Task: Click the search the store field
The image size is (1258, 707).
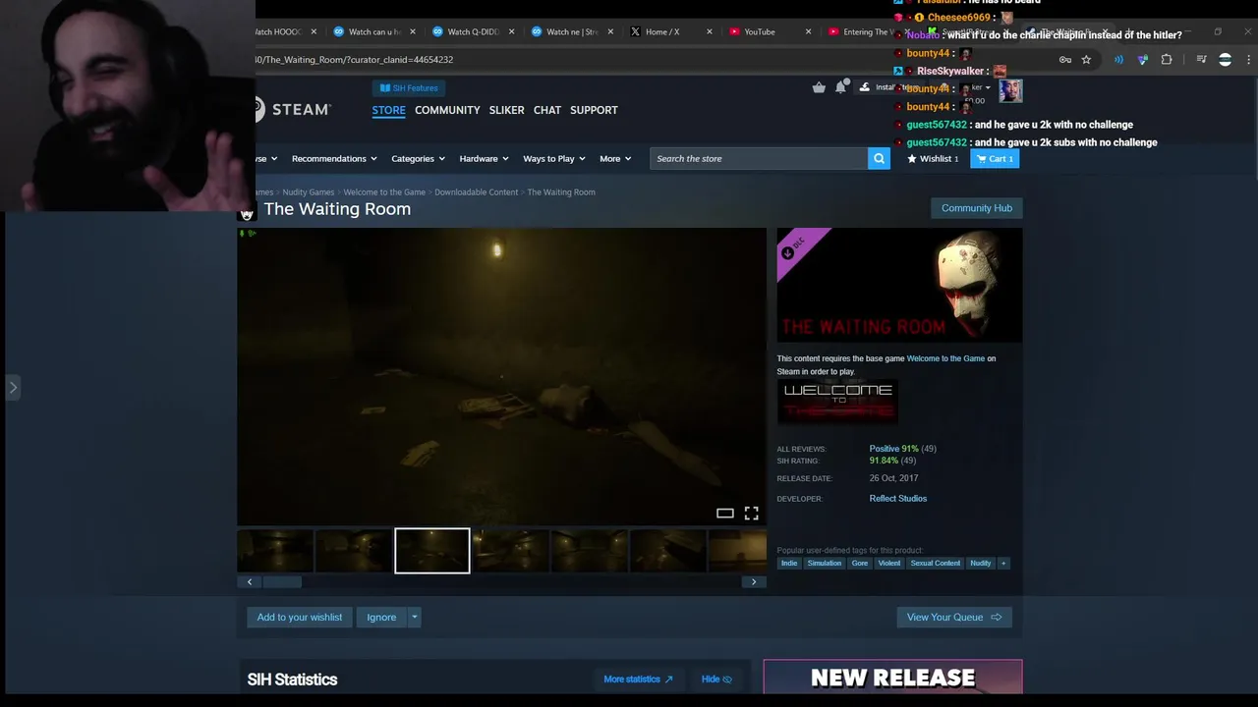Action: [759, 158]
